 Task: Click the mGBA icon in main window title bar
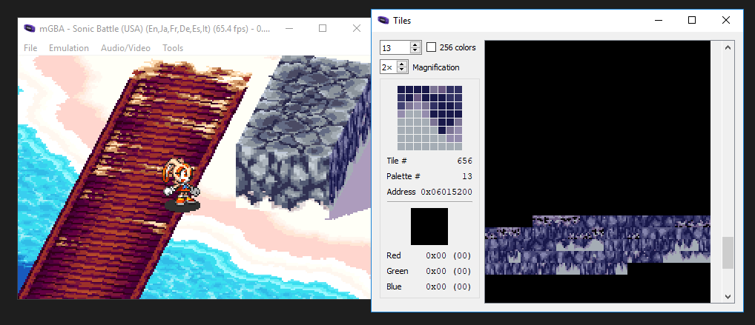[x=30, y=28]
